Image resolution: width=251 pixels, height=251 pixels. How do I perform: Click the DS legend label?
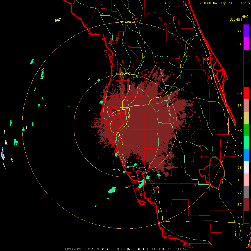tap(239, 168)
